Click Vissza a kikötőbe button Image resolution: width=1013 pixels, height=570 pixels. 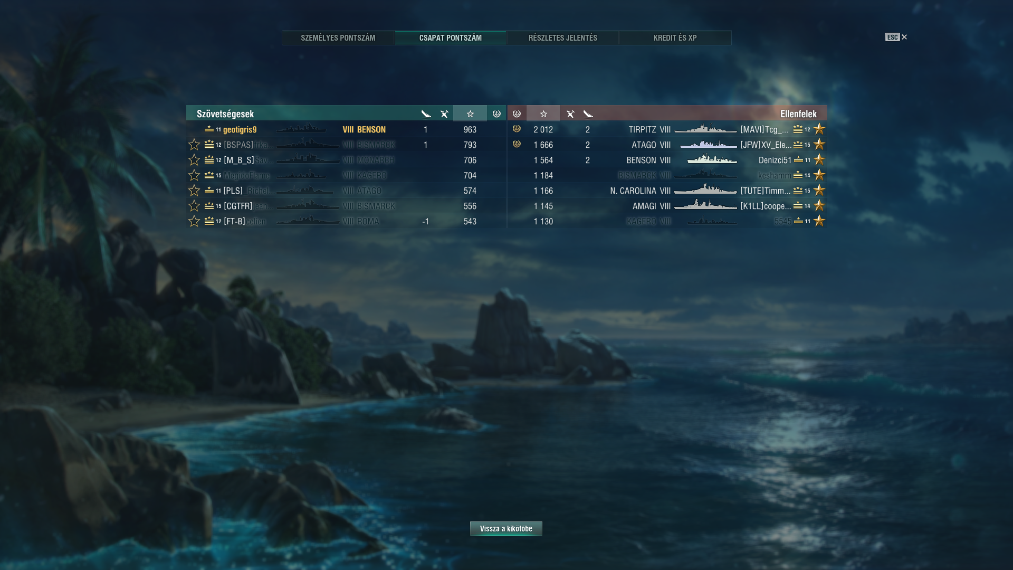click(506, 528)
